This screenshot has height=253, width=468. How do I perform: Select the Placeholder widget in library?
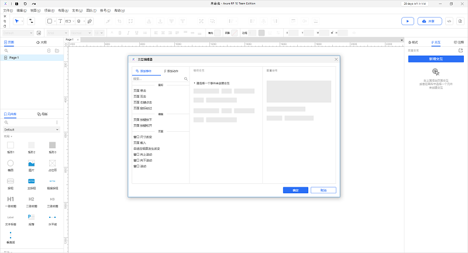(52, 165)
